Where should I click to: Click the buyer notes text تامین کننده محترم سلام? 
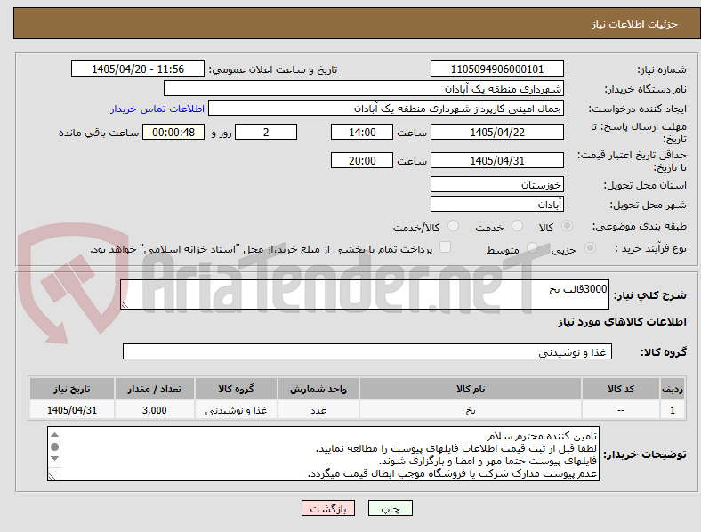point(543,436)
